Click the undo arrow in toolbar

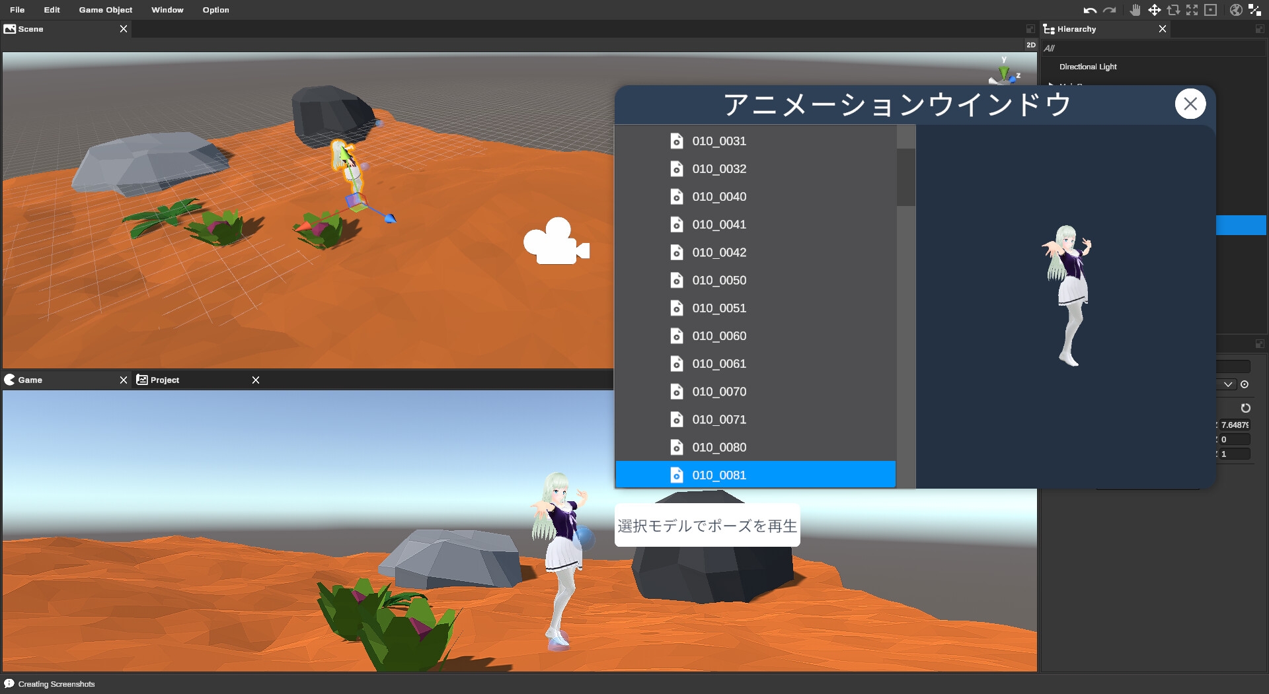point(1090,10)
